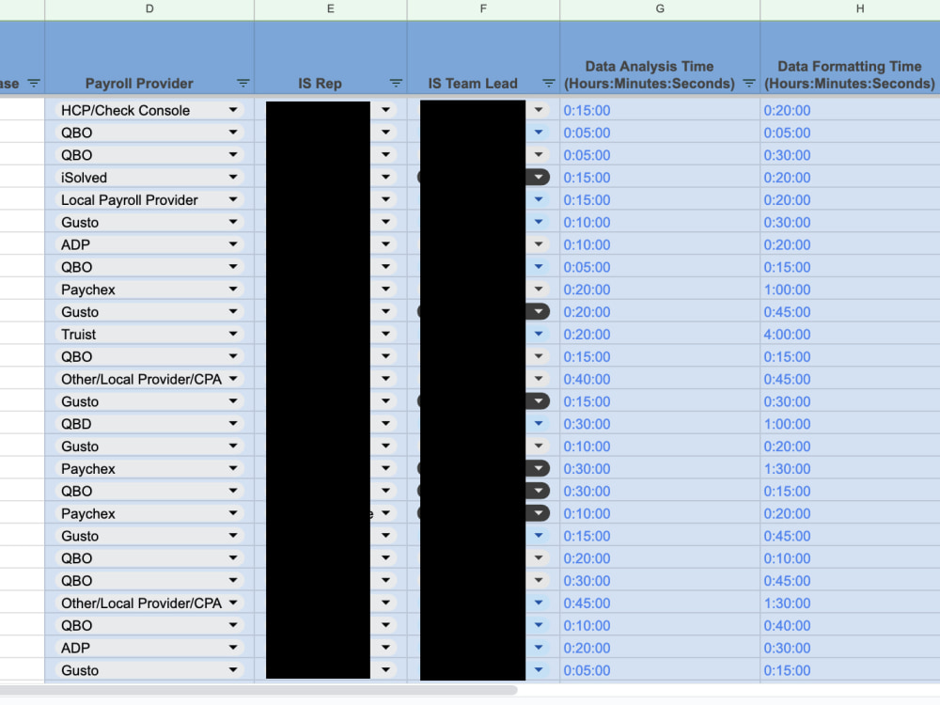Open the Paychex dropdown in the 1:00:00 formatting row

(x=233, y=290)
